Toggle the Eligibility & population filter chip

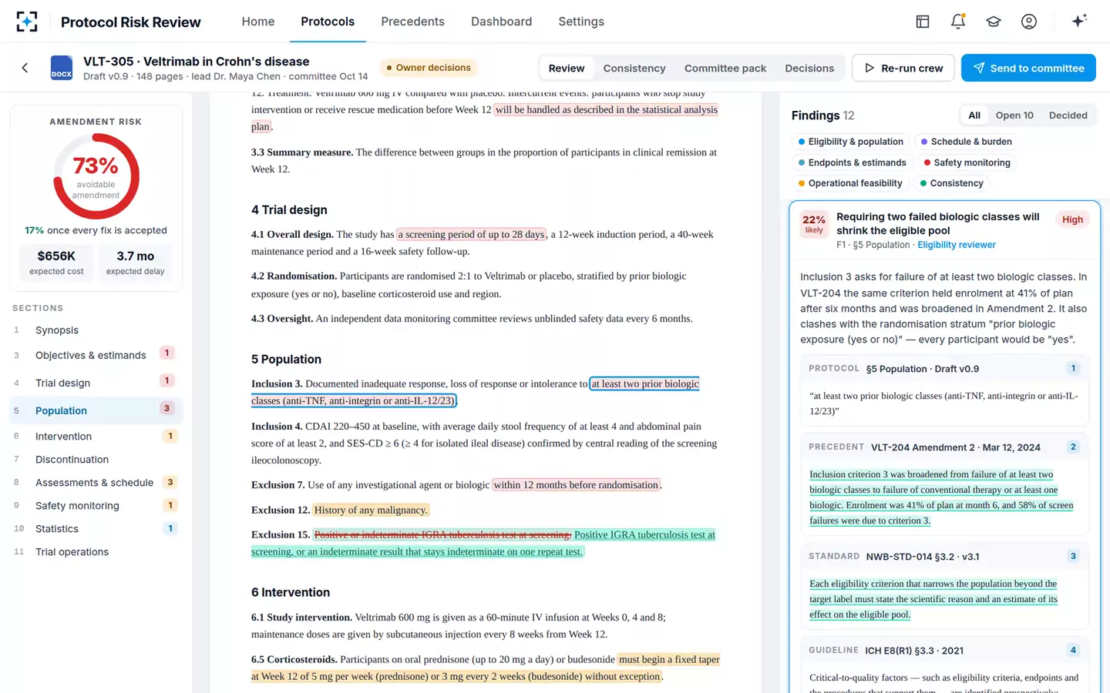tap(851, 142)
